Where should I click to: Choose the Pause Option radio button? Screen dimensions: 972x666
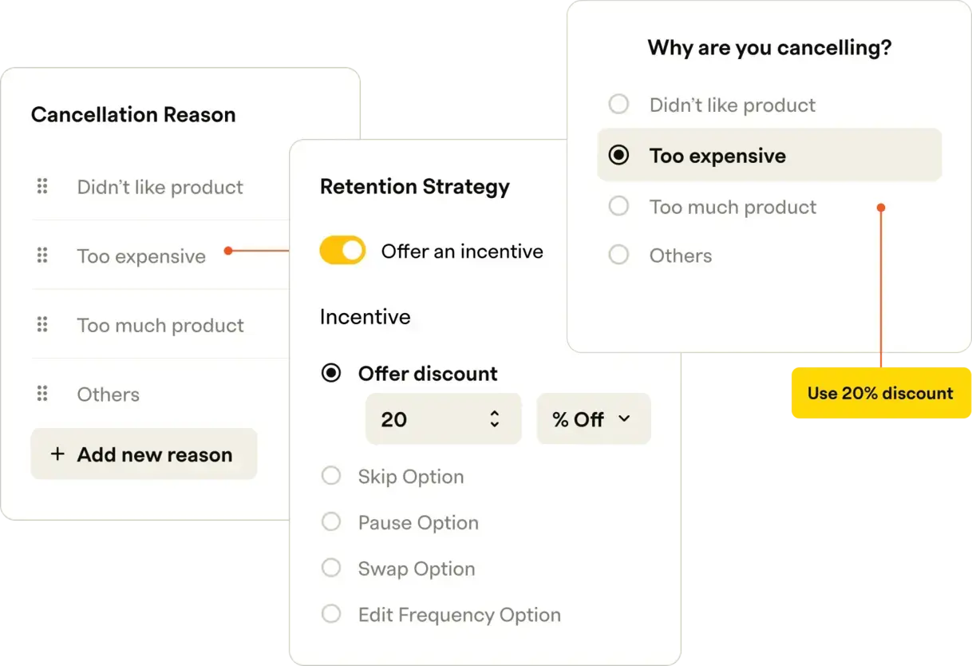[x=331, y=522]
